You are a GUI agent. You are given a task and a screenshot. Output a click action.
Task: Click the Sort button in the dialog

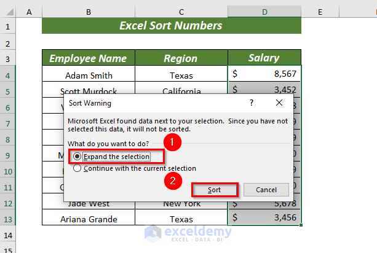pyautogui.click(x=214, y=190)
